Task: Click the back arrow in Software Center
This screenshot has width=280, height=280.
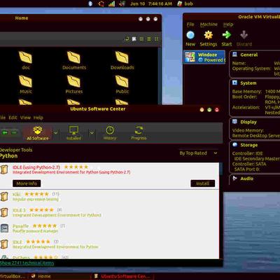Action: point(5,133)
